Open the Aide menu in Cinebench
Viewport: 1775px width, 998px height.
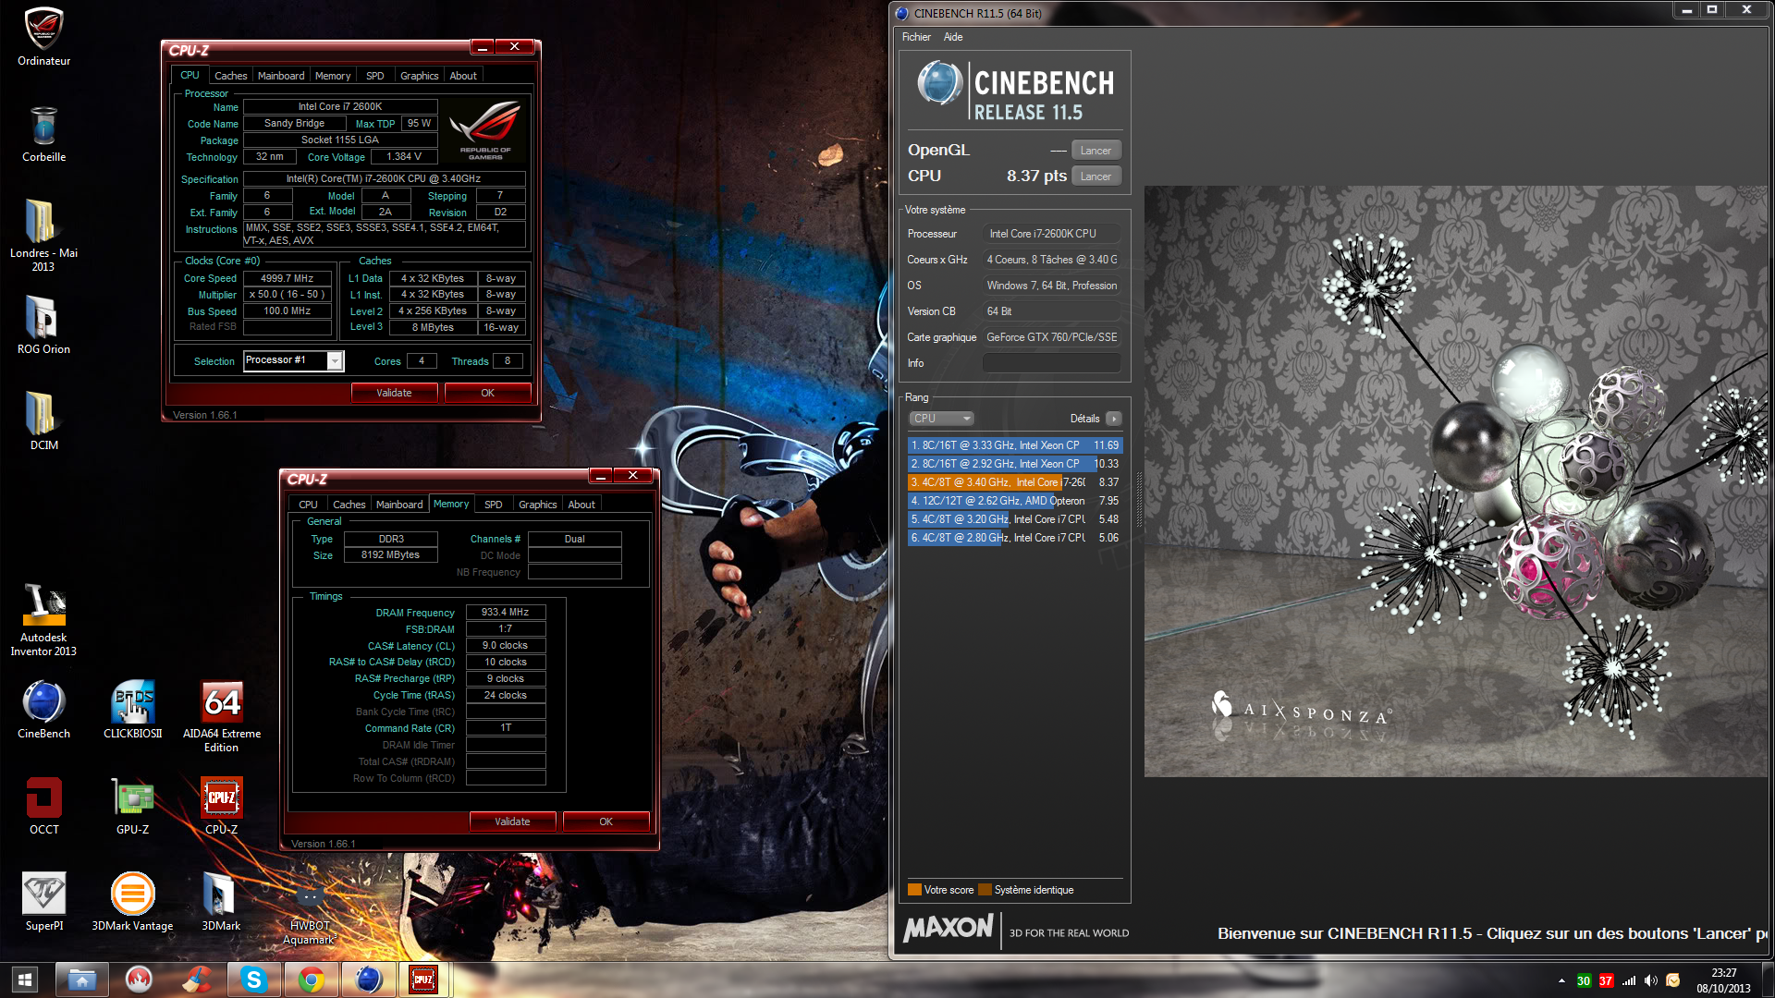click(x=953, y=37)
